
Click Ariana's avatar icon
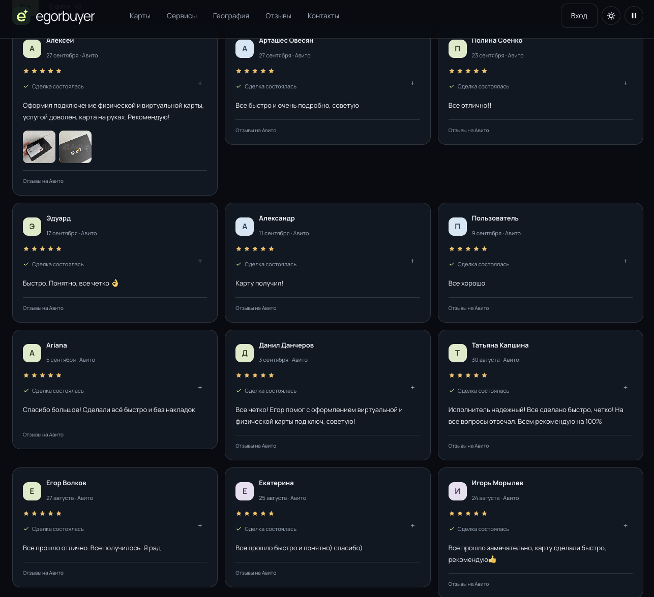point(32,353)
